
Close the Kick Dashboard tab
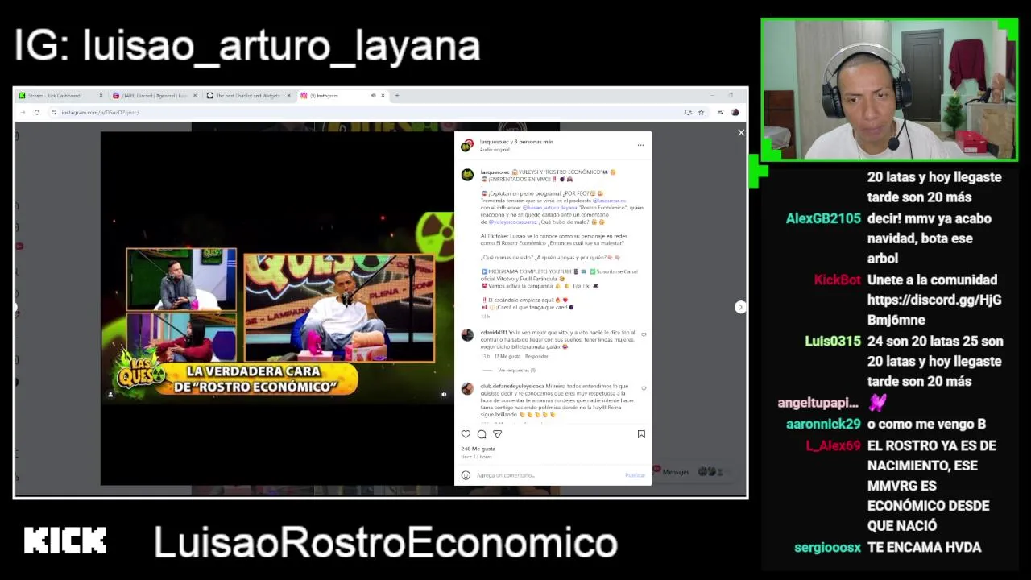[101, 95]
